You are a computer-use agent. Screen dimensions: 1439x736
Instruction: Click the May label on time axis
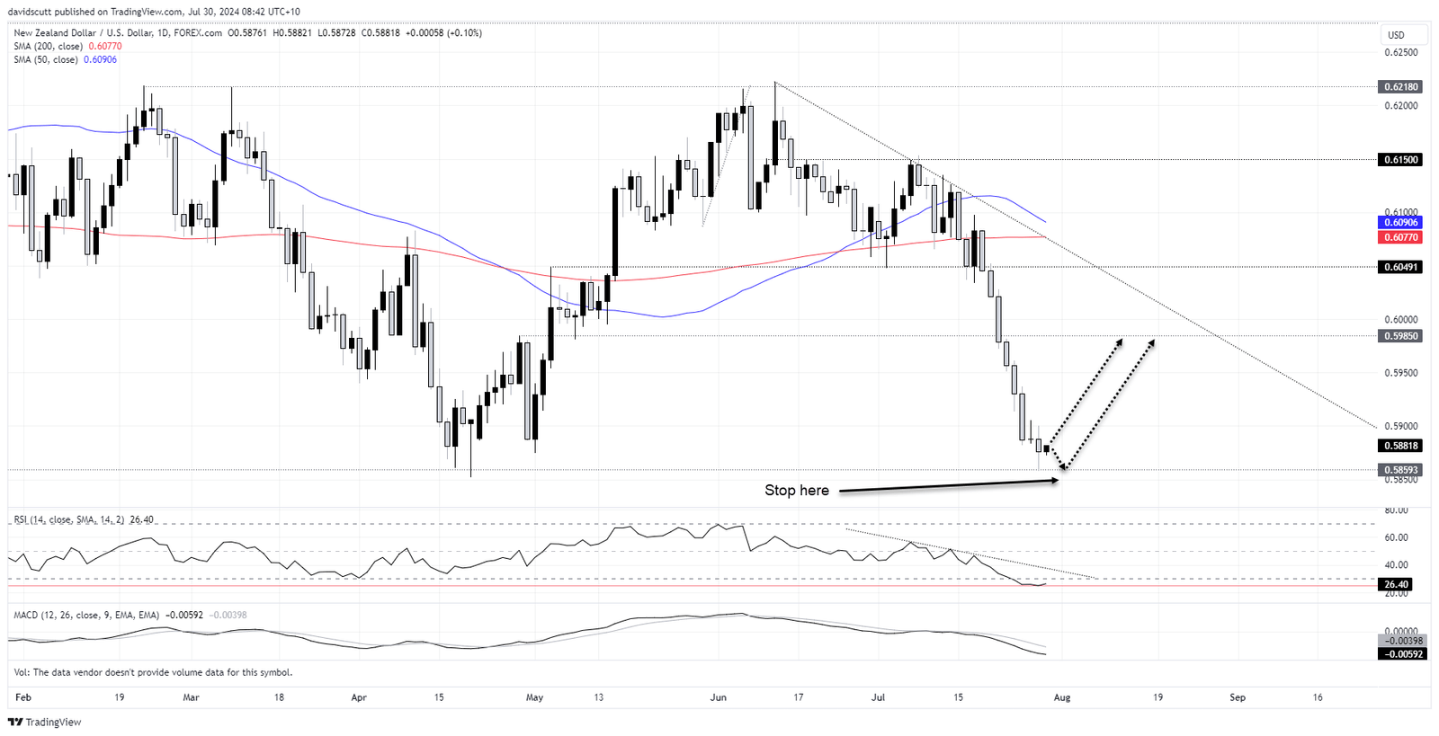click(535, 697)
